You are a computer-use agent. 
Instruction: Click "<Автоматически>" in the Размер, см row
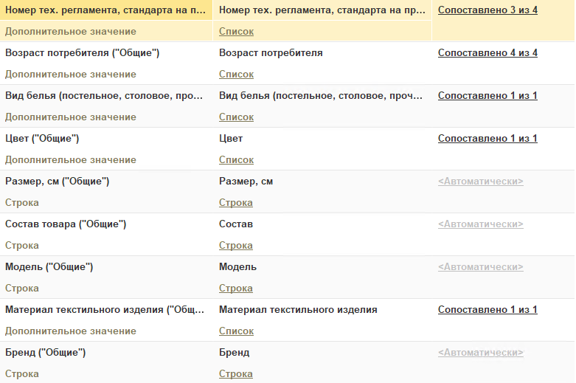481,182
